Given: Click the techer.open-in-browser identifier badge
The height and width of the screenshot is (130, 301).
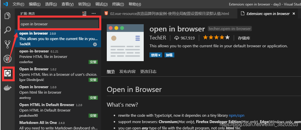Looking at the screenshot, I should point(230,29).
